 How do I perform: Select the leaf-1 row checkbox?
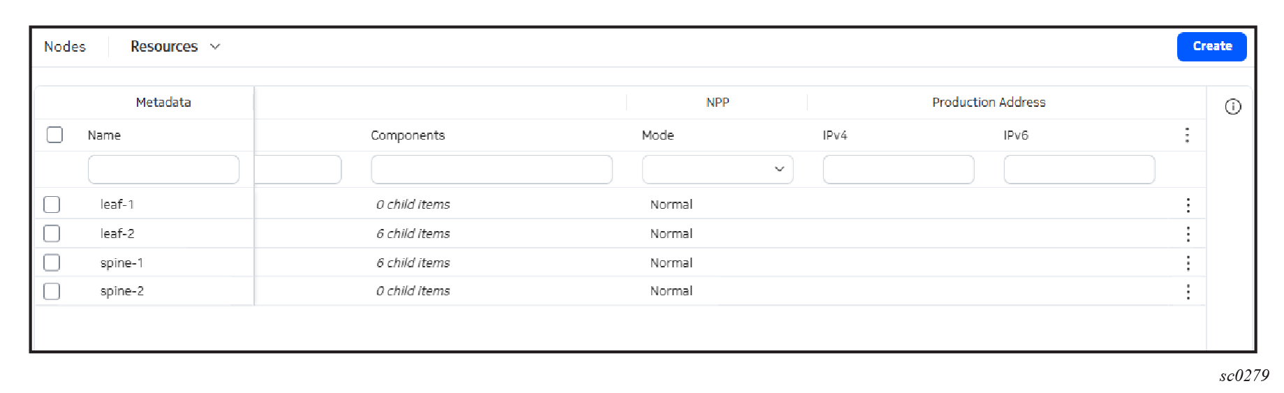tap(52, 205)
